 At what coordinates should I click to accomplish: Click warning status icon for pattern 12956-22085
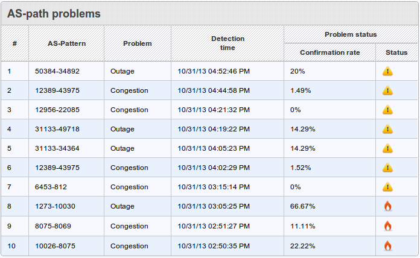point(387,110)
